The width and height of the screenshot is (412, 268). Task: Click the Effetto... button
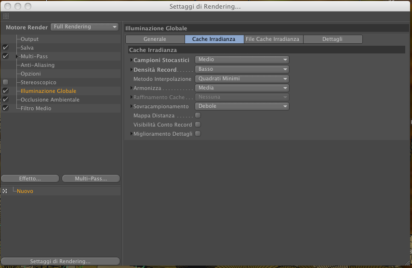click(30, 179)
